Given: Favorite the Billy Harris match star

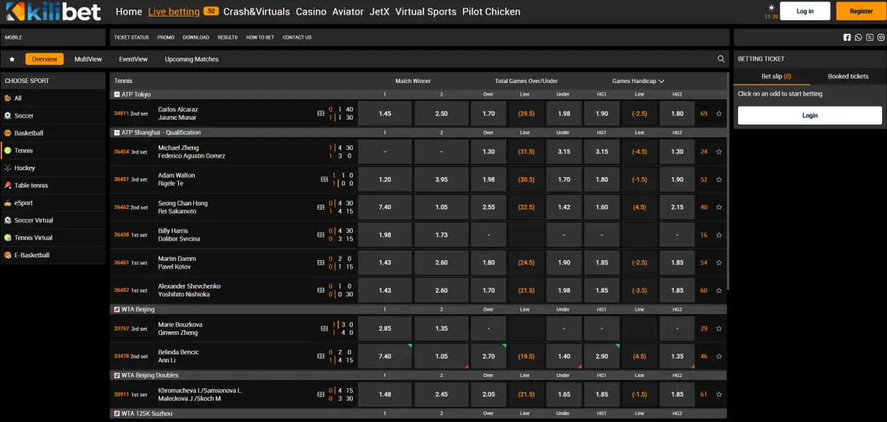Looking at the screenshot, I should pos(719,235).
